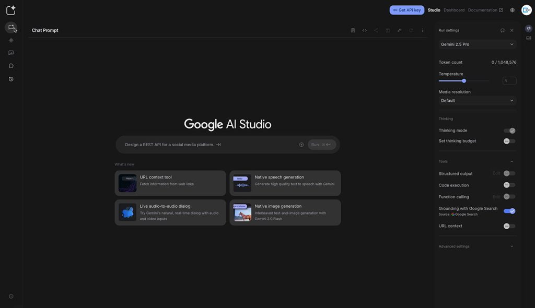
Task: Open the Documentation link
Action: (x=485, y=10)
